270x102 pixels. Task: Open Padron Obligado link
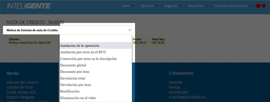[21, 97]
